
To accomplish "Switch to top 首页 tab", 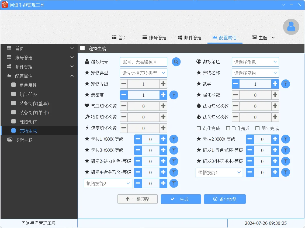I will (x=119, y=37).
